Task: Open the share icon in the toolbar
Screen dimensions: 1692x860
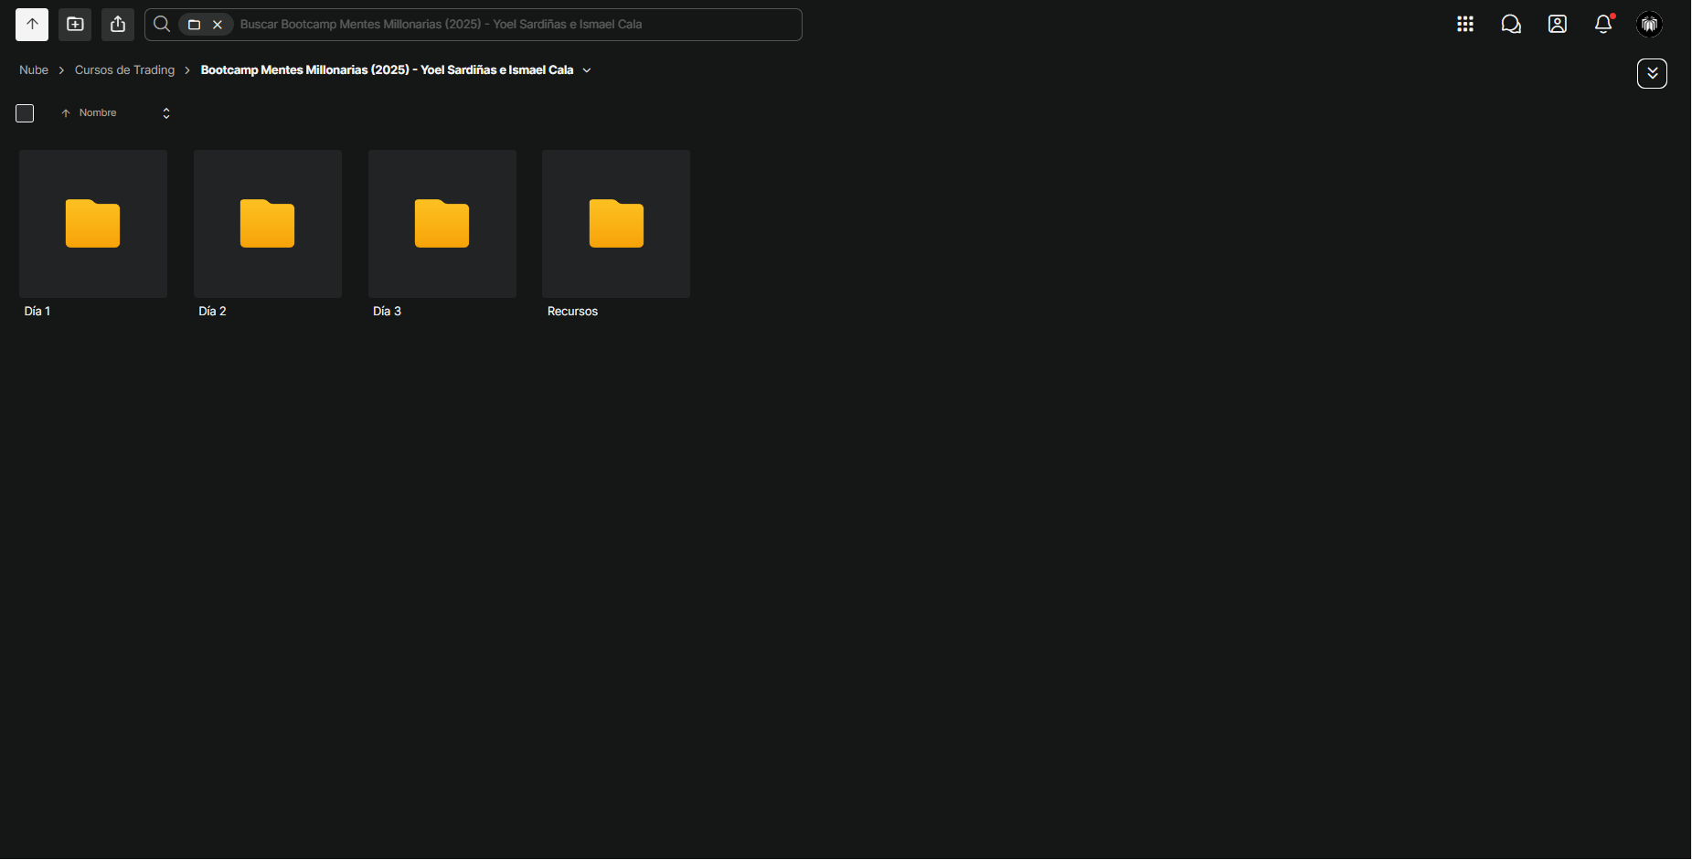Action: point(118,25)
